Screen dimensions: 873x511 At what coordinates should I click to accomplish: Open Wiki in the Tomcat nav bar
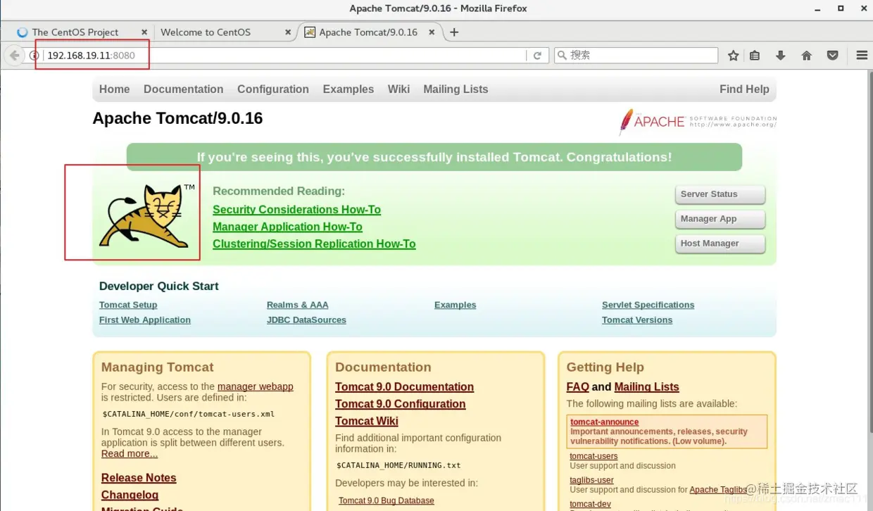pyautogui.click(x=398, y=89)
